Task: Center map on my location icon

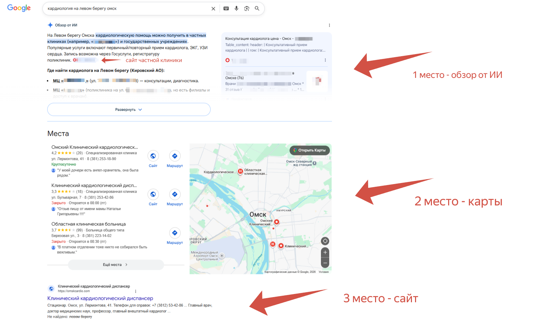Action: pos(325,241)
